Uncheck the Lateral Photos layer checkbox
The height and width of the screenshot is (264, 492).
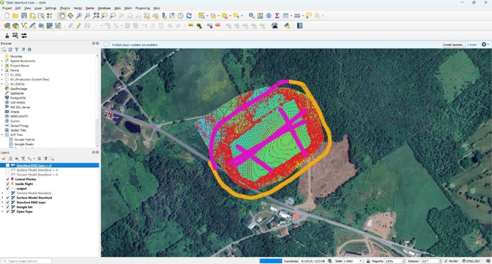point(7,179)
